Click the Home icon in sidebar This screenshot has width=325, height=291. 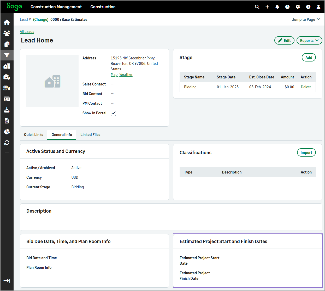(7, 22)
